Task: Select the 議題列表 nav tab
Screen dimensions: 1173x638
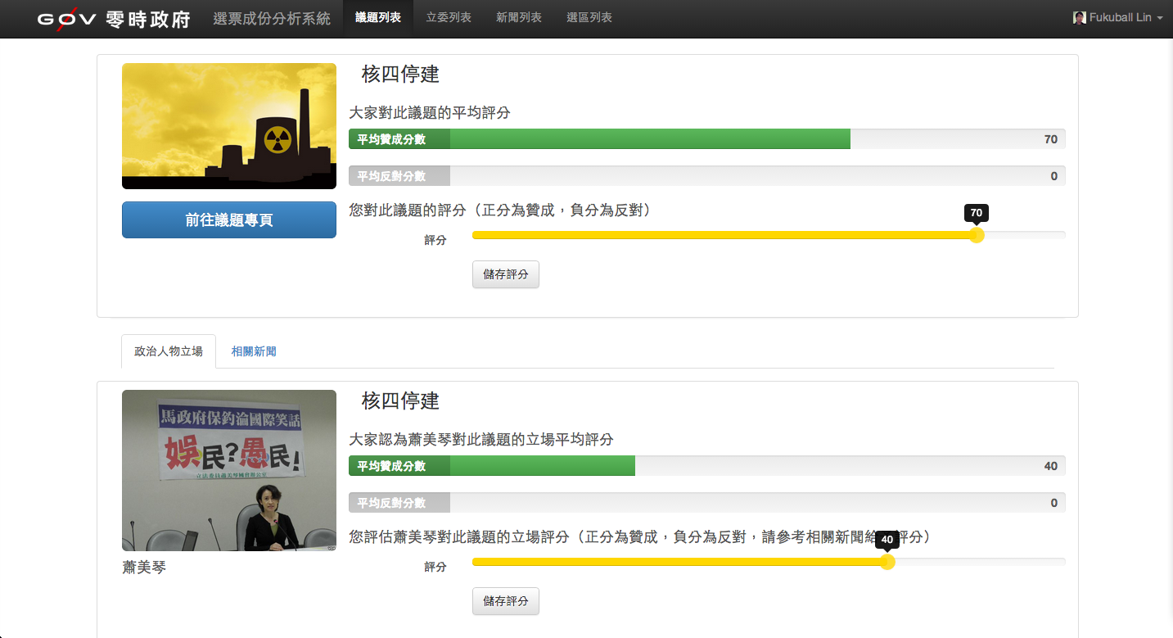Action: (378, 18)
